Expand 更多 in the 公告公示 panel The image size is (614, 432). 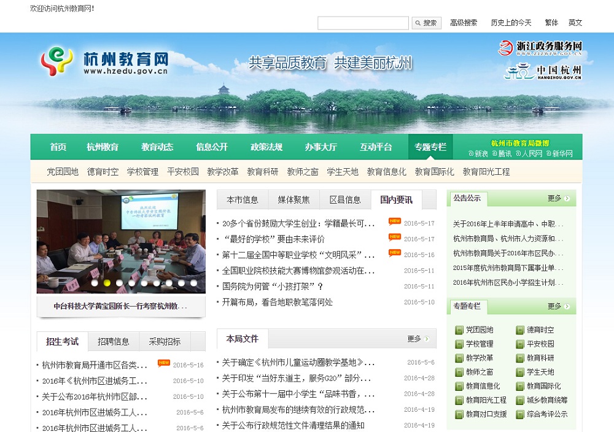tap(558, 198)
